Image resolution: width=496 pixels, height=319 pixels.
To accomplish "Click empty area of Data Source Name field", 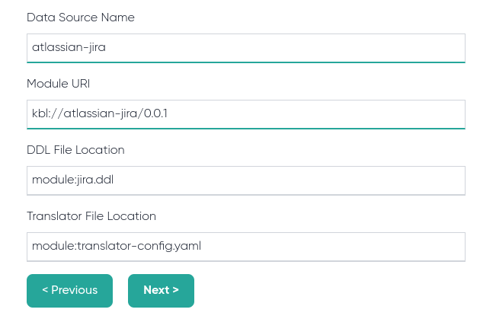I will [x=285, y=48].
